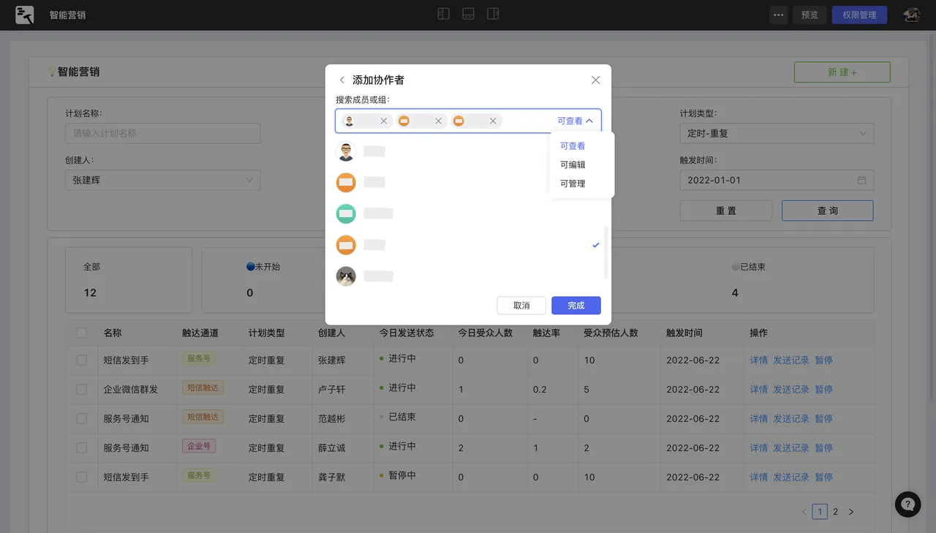
Task: Deselect the checked orange-avatar member row
Action: tap(468, 245)
